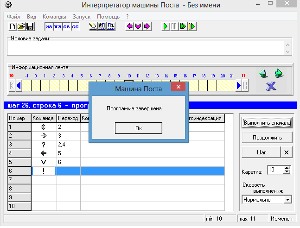Start program with green play icon
The width and height of the screenshot is (300, 228).
tap(166, 26)
